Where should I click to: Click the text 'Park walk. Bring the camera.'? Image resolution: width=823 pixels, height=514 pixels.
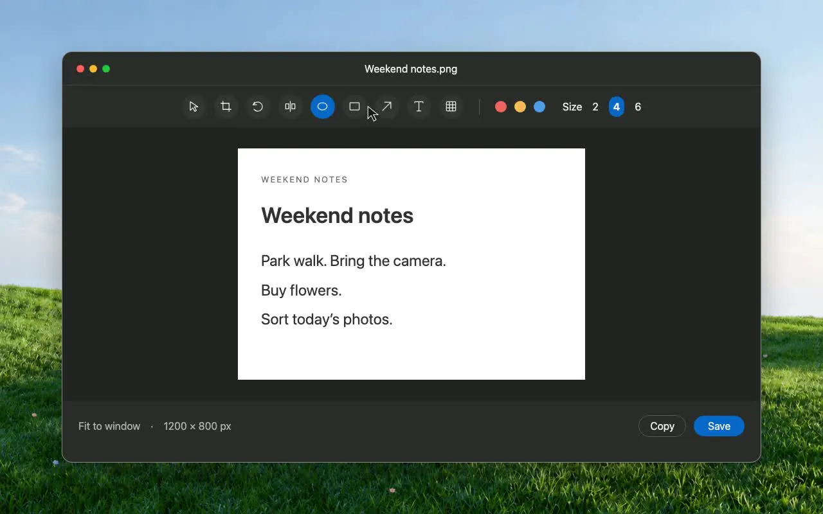coord(354,261)
